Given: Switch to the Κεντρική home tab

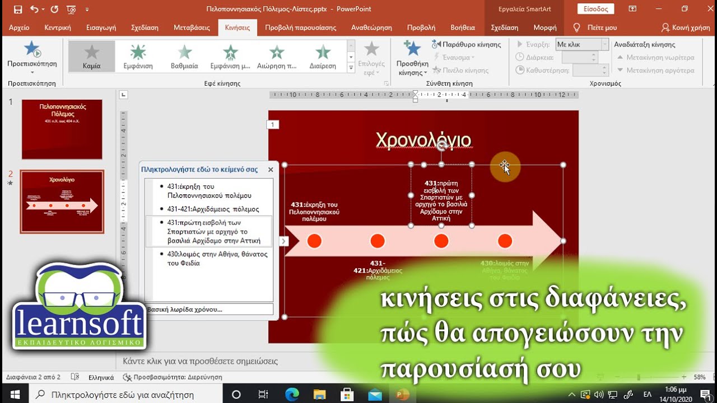Looking at the screenshot, I should [x=58, y=27].
